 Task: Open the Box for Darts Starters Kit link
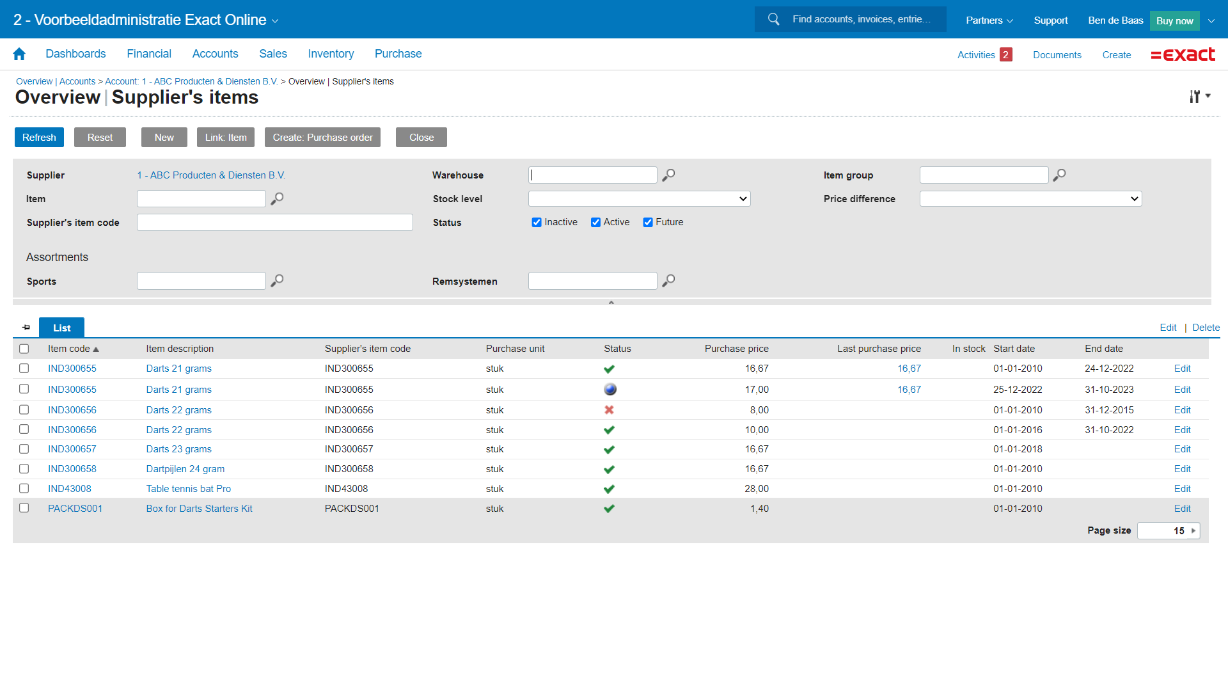click(x=199, y=509)
